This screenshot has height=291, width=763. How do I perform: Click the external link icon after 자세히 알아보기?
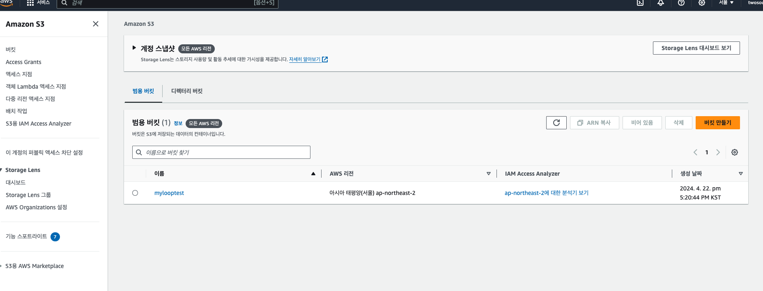click(325, 60)
